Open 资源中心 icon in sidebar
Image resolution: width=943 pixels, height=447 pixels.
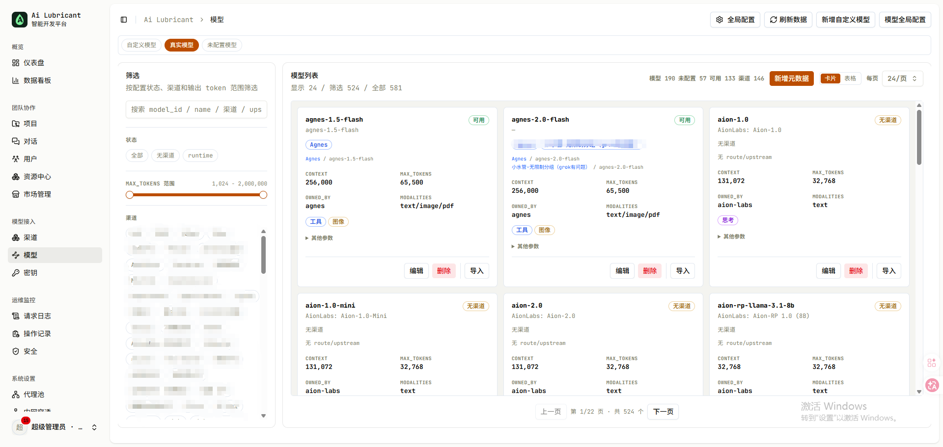click(x=16, y=177)
